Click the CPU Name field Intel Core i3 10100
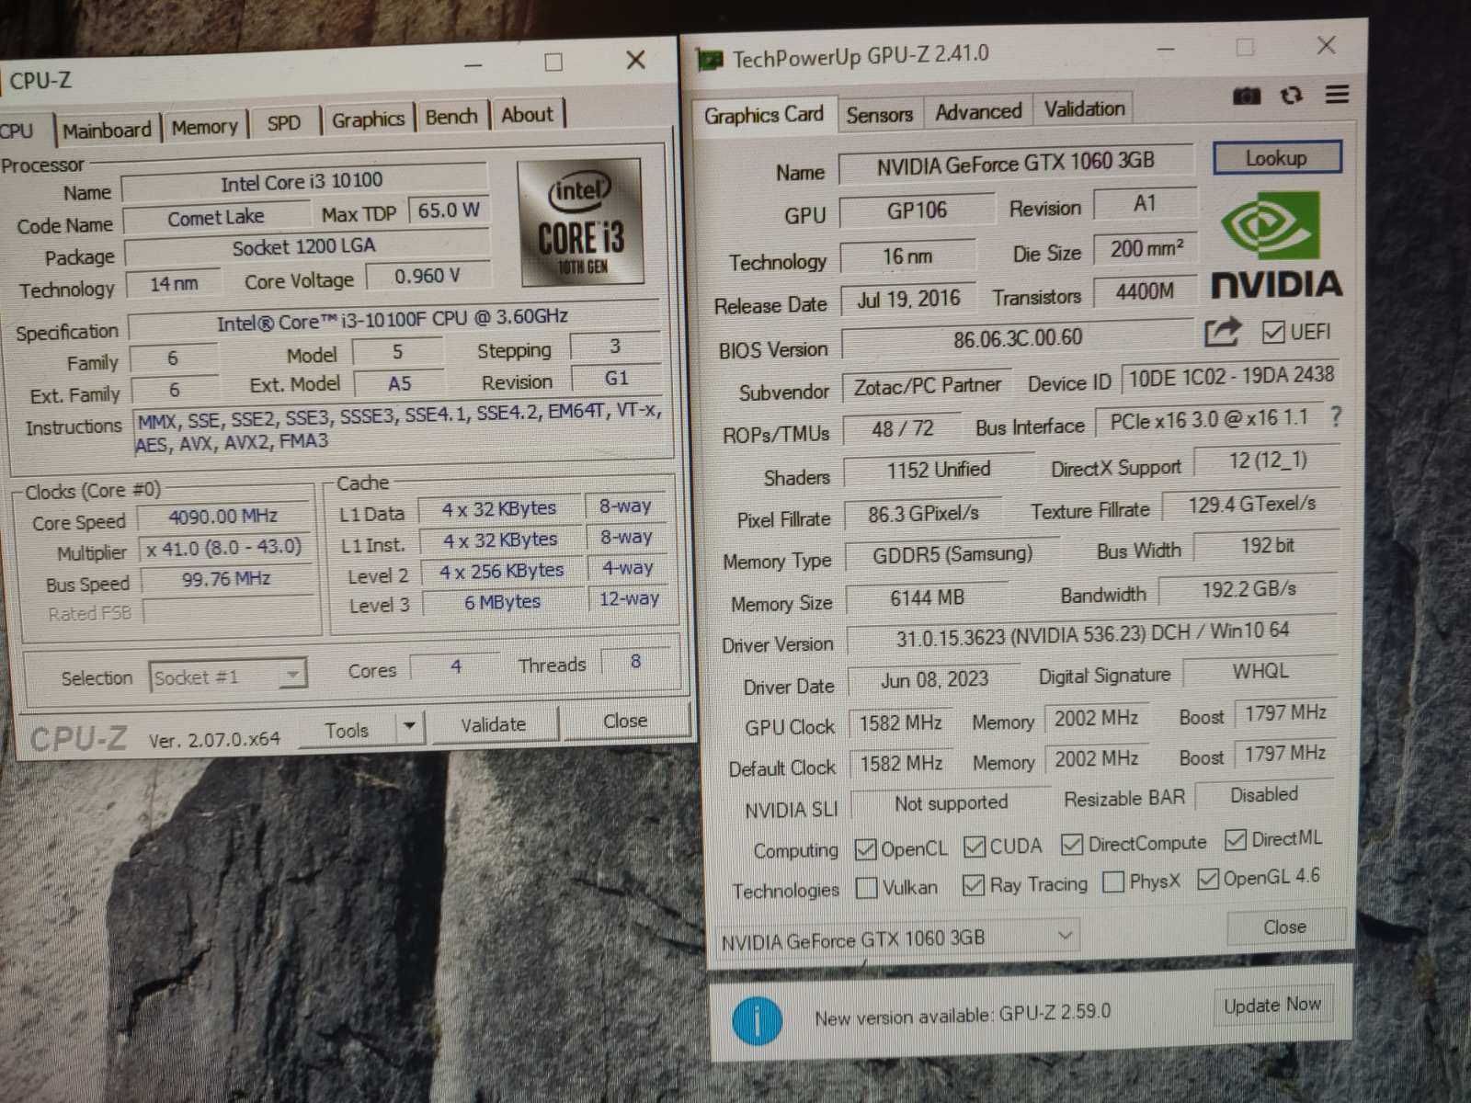Screen dimensions: 1471x1103 click(x=302, y=182)
